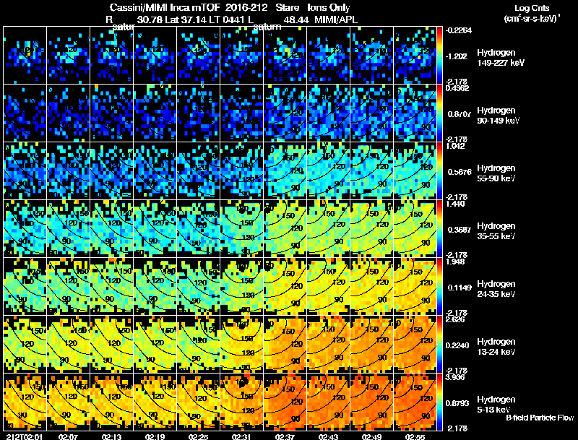This screenshot has width=578, height=440.
Task: Open the 13-24 keV image panel at 02:55
Action: (x=415, y=344)
